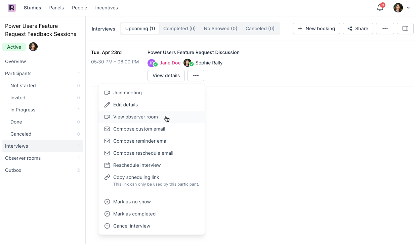Toggle the side panel layout icon
Image resolution: width=418 pixels, height=244 pixels.
[405, 29]
